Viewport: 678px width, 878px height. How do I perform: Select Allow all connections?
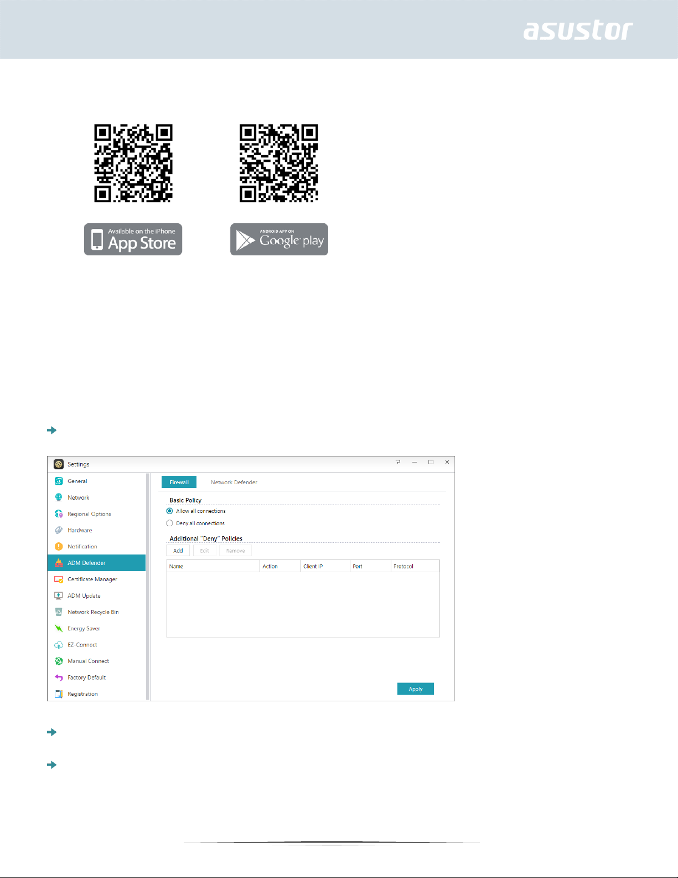[x=169, y=511]
